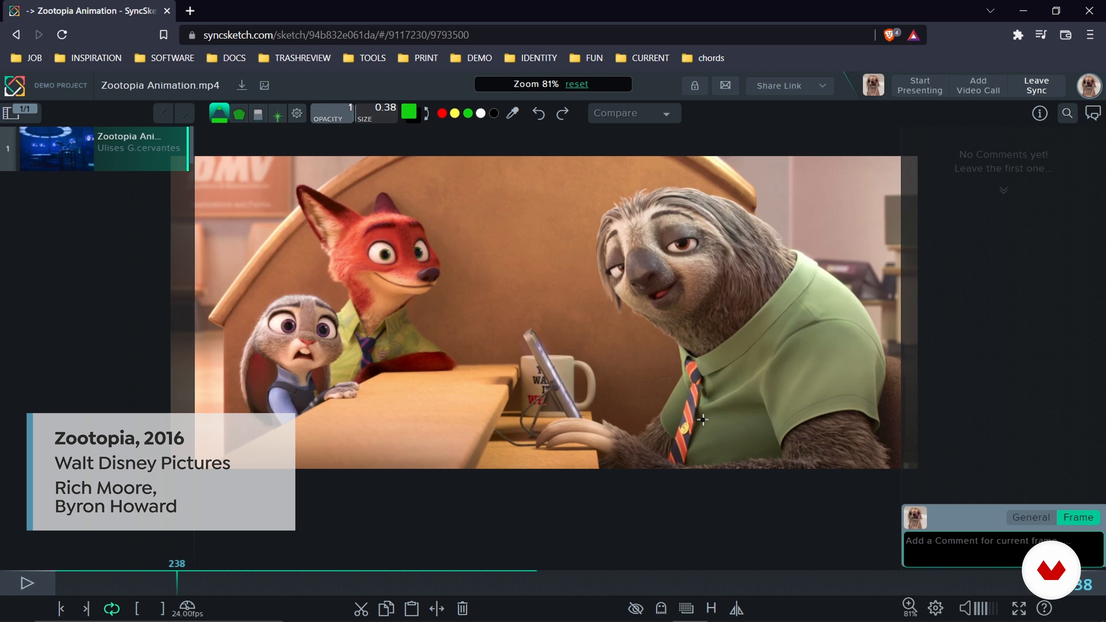The height and width of the screenshot is (622, 1106).
Task: Mute the audio speaker icon
Action: [x=965, y=608]
